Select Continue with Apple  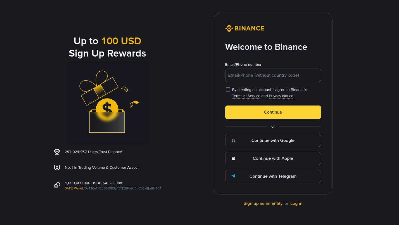coord(273,158)
